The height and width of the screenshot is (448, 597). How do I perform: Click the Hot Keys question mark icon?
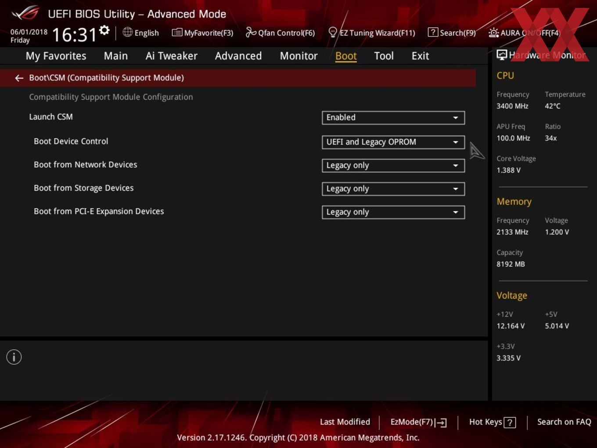pyautogui.click(x=510, y=423)
